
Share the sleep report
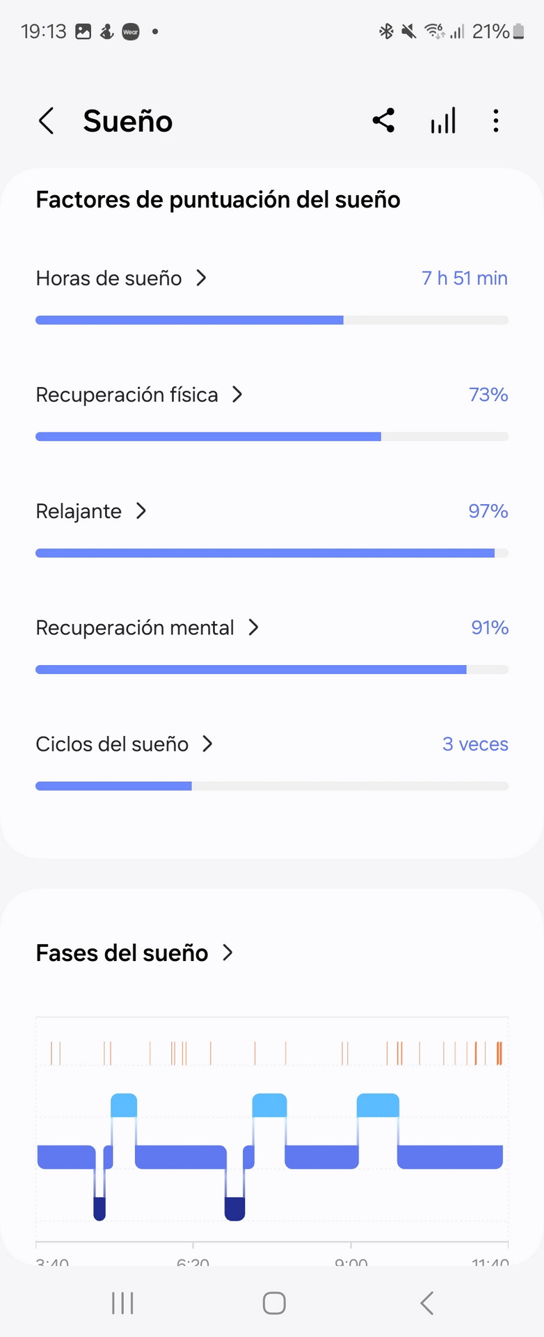click(x=383, y=120)
